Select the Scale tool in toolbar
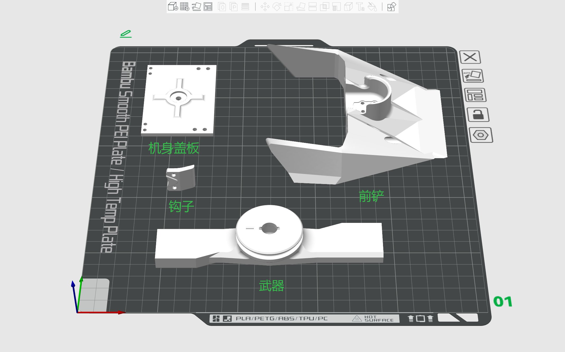565x352 pixels. tap(289, 7)
